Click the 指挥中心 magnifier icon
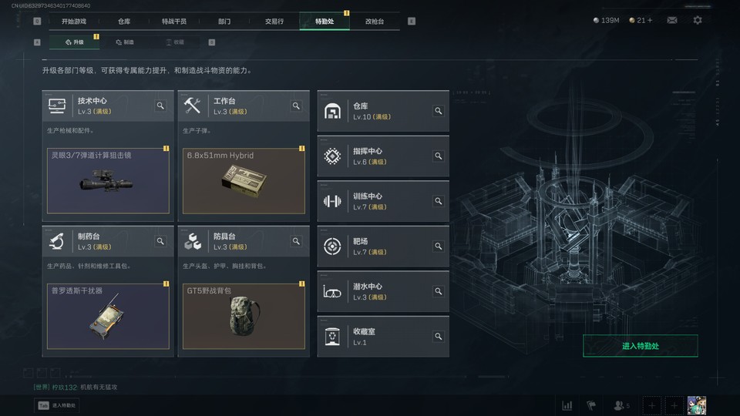This screenshot has height=416, width=740. 439,156
